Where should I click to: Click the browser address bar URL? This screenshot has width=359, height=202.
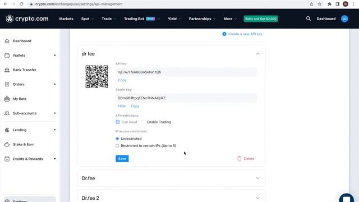pos(79,4)
